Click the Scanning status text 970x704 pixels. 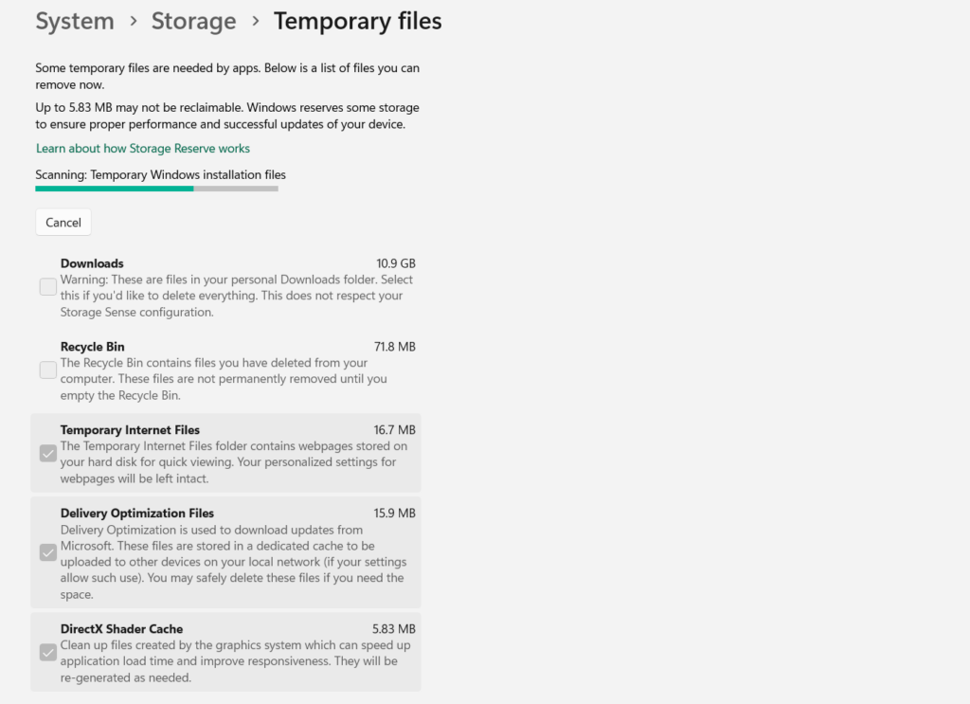[x=160, y=175]
